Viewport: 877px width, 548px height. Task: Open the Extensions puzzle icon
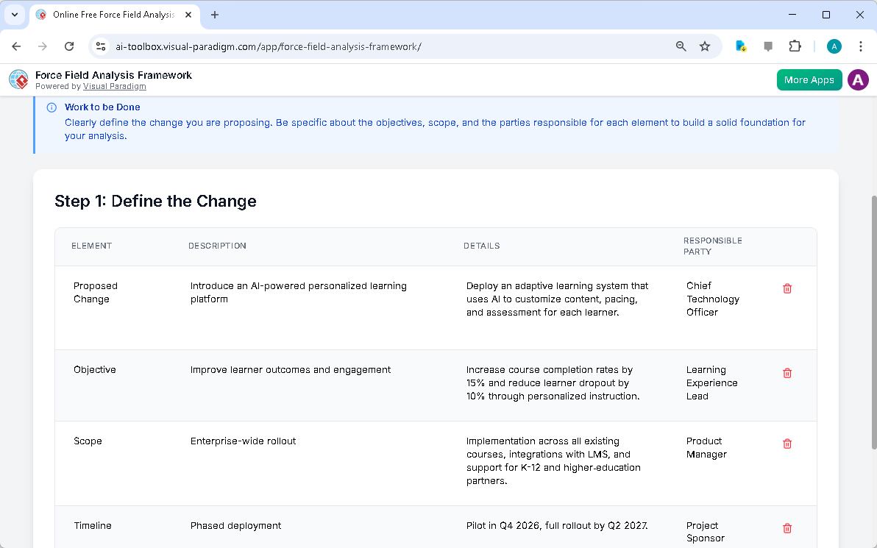click(x=795, y=46)
